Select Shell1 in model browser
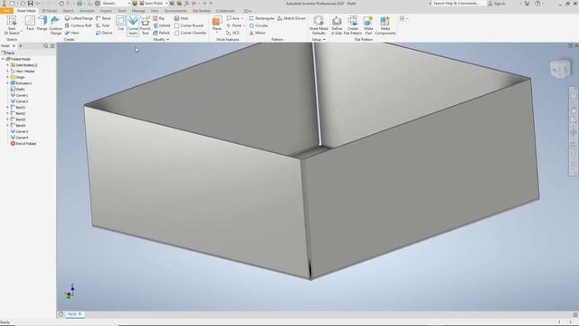This screenshot has width=579, height=326. pos(18,89)
